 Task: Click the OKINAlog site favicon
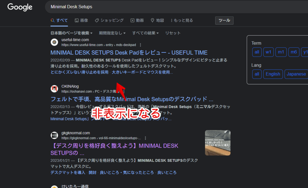point(55,89)
